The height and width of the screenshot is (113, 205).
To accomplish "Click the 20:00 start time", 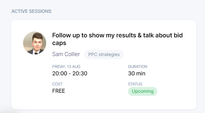I will tap(60, 73).
